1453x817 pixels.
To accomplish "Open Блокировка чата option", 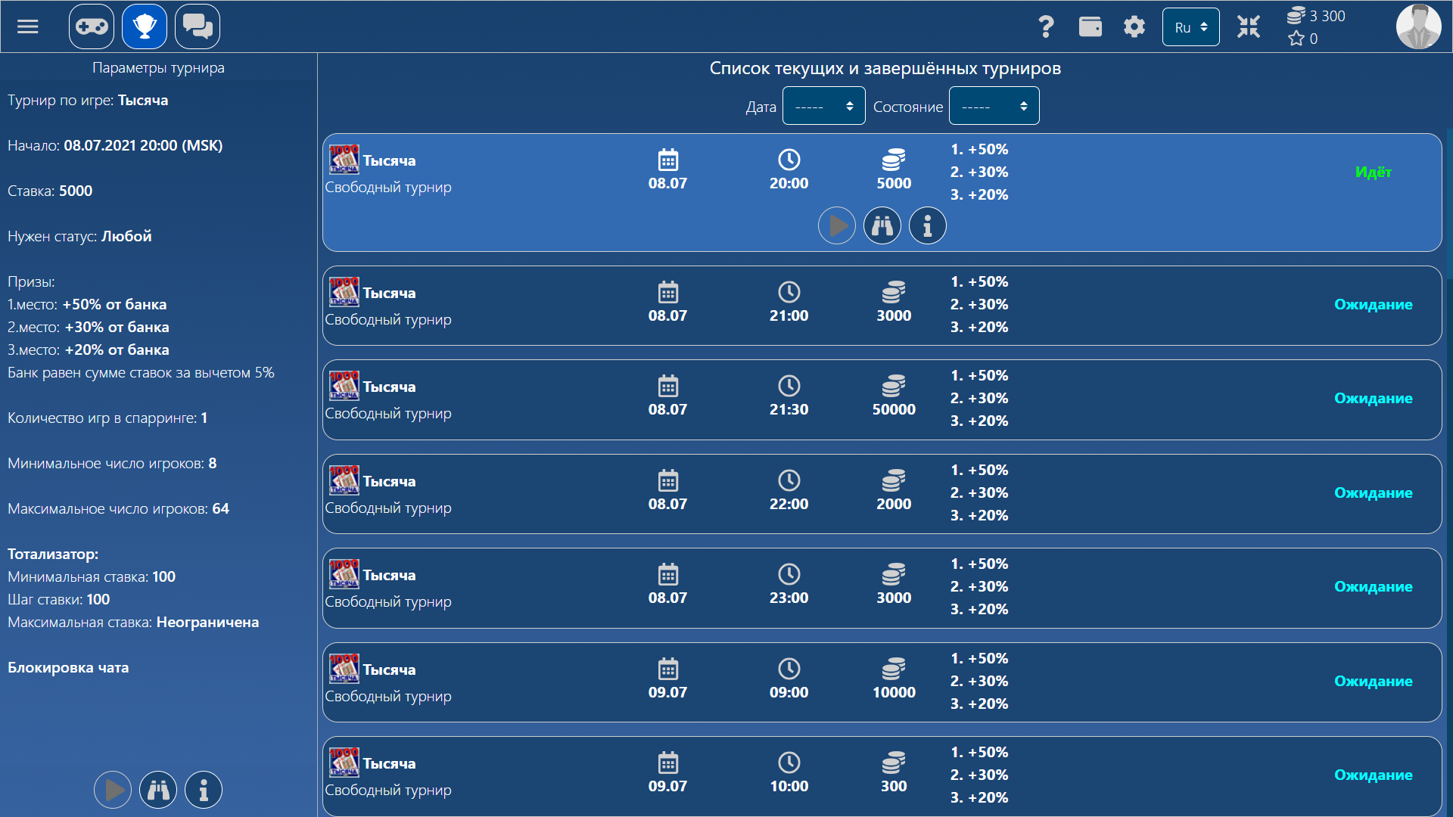I will 67,667.
